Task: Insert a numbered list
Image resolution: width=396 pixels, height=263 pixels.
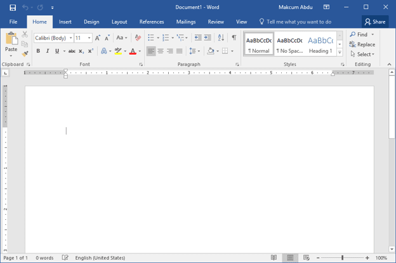Action: (166, 37)
